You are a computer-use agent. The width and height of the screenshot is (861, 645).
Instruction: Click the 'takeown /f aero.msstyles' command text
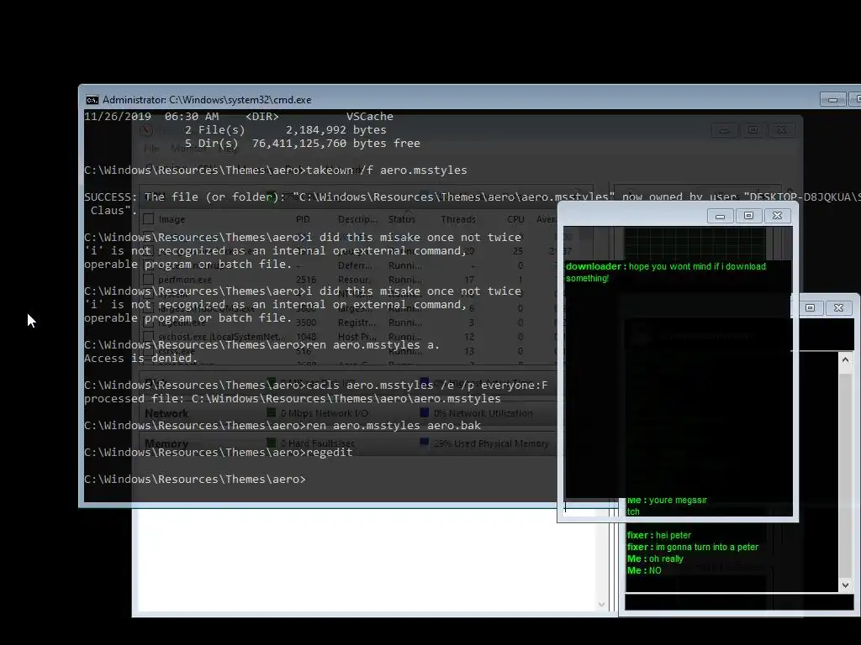(387, 170)
